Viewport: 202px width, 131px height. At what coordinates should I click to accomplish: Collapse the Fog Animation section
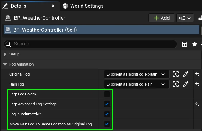5,64
